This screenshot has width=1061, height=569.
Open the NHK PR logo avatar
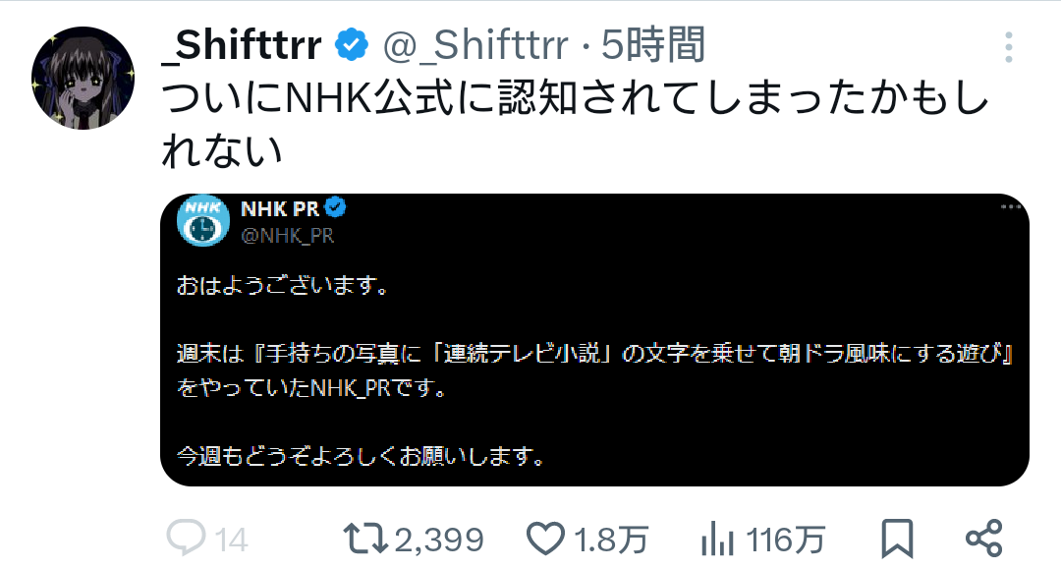(203, 220)
